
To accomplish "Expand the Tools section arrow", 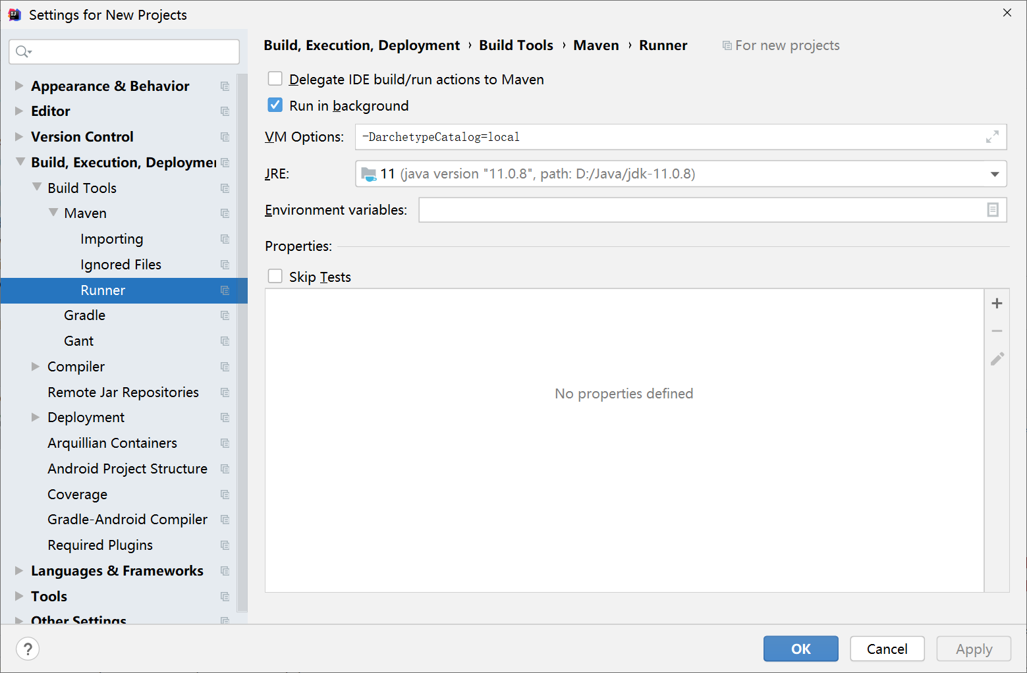I will click(19, 596).
